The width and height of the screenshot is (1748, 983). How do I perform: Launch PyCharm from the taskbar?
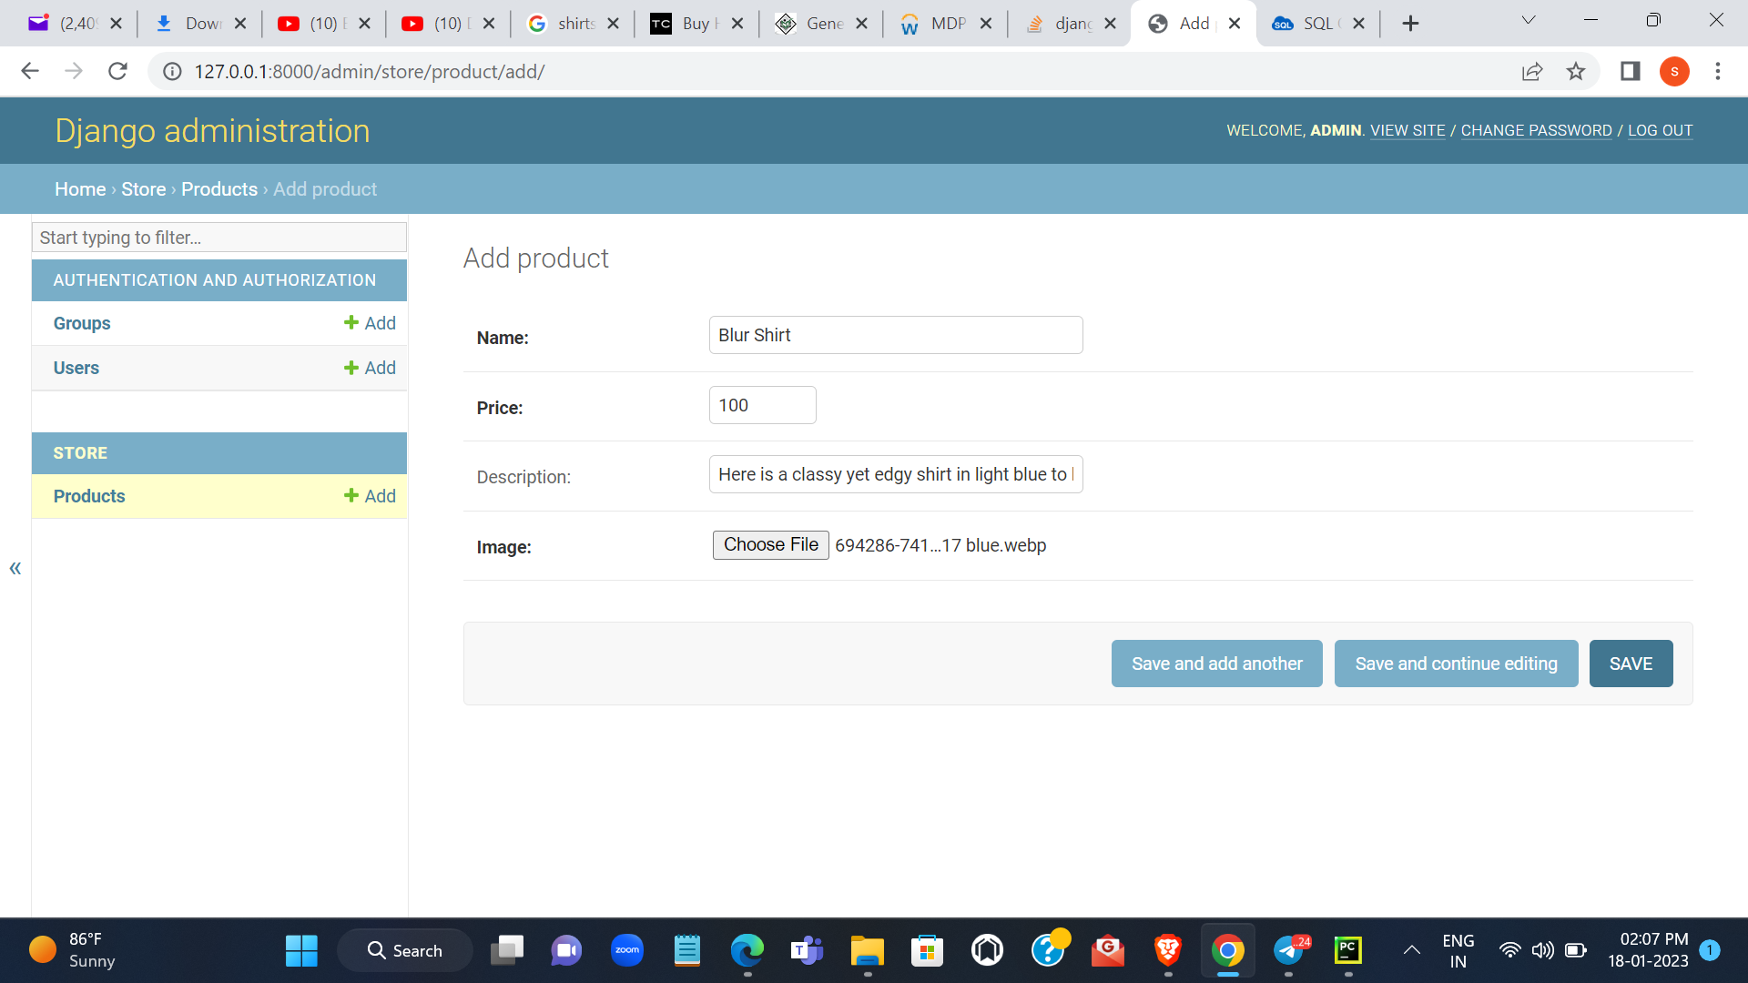pos(1348,949)
